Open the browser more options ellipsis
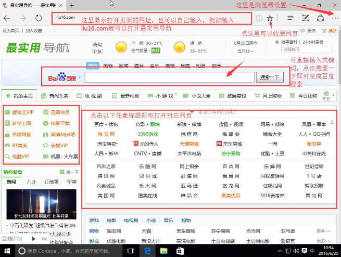 pyautogui.click(x=335, y=18)
